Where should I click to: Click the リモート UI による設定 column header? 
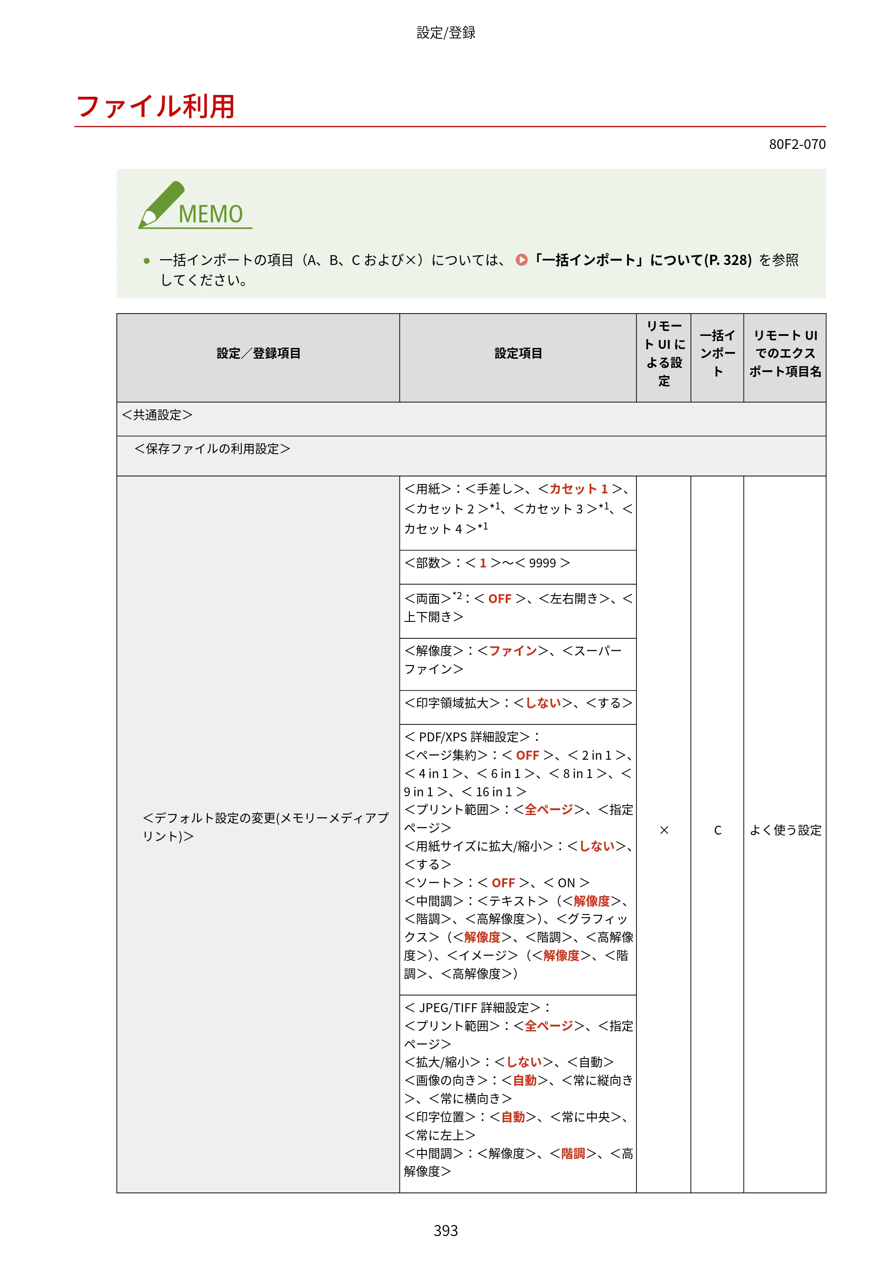[x=663, y=358]
